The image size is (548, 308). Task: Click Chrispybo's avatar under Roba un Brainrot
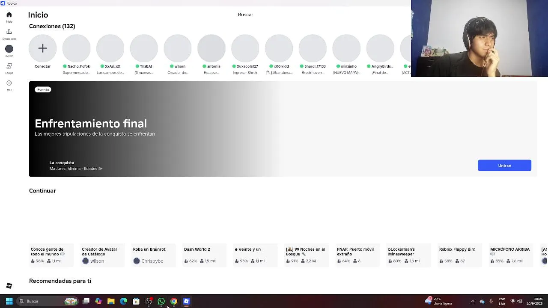tap(137, 261)
